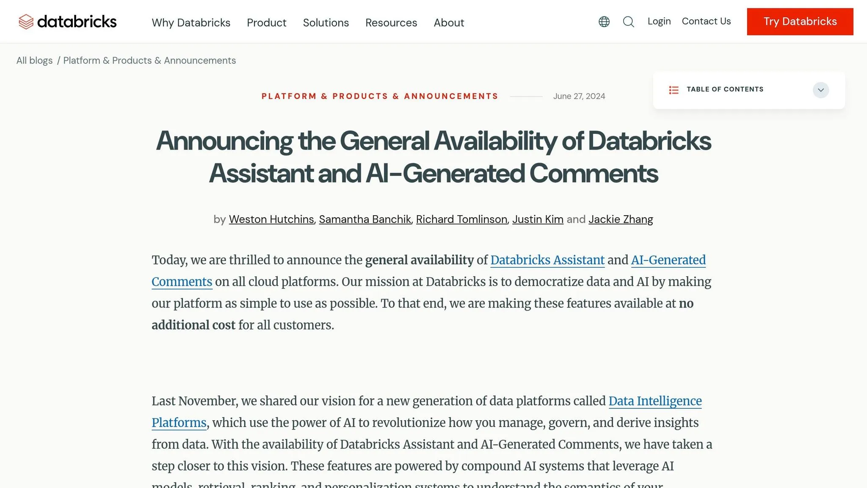This screenshot has width=867, height=488.
Task: Click the Login link
Action: [659, 21]
